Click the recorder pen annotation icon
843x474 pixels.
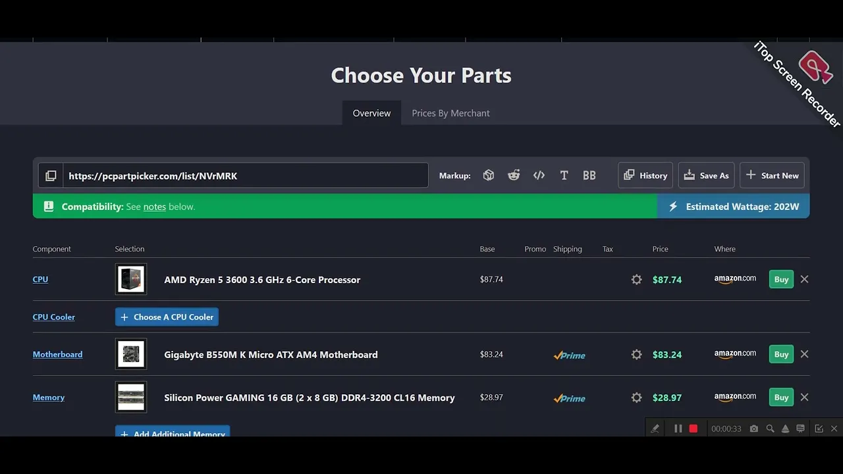click(x=655, y=429)
